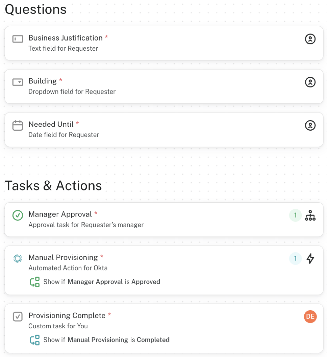Click the calendar icon beside Needed Until
The image size is (327, 357).
[17, 125]
